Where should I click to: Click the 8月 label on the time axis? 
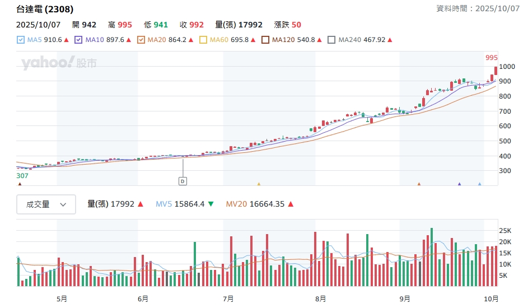tap(320, 299)
